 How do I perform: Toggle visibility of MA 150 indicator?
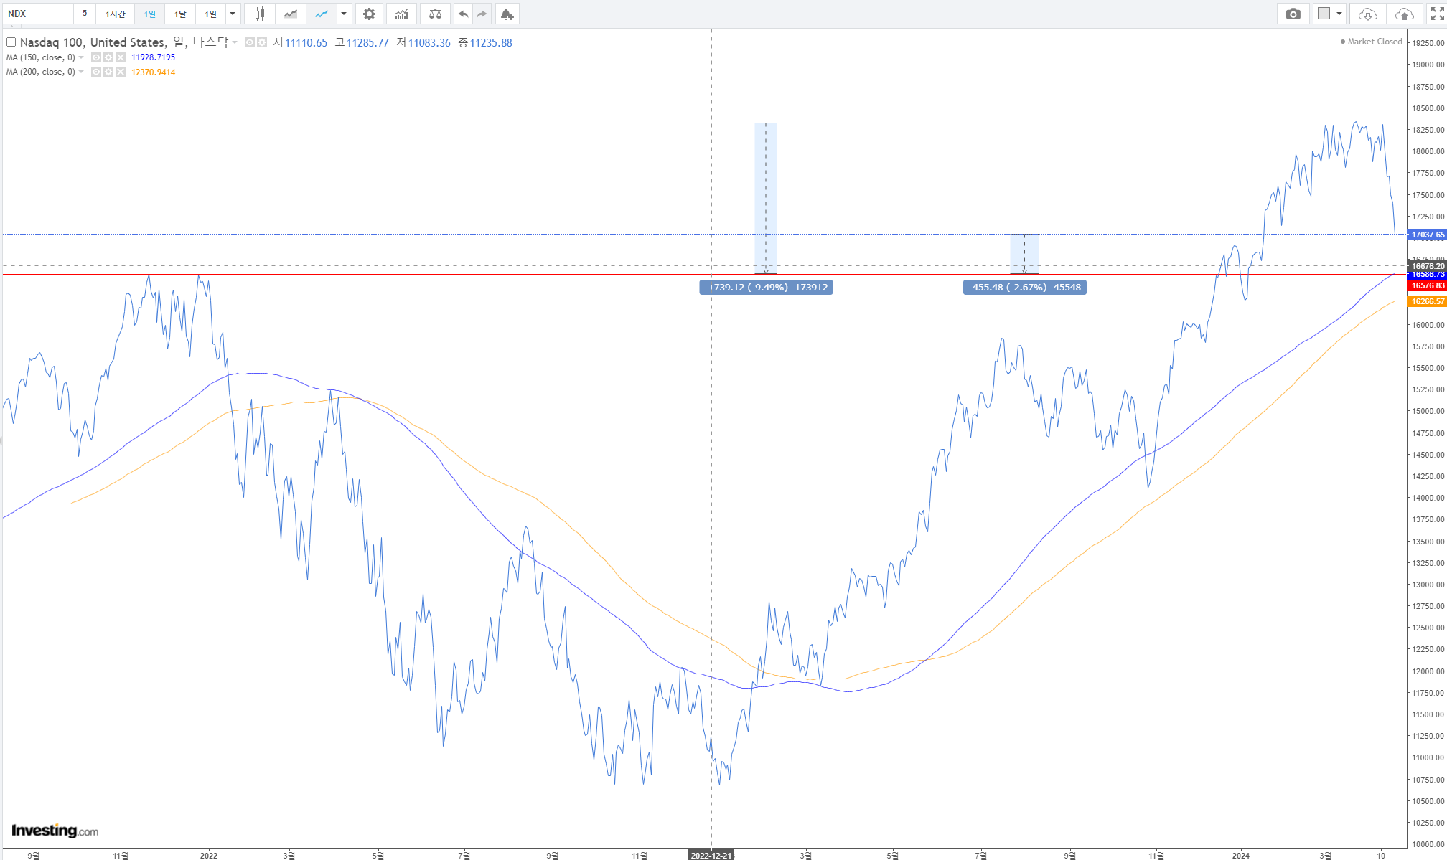point(96,57)
